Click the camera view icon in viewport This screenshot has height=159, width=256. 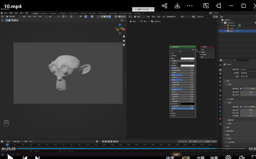(x=124, y=45)
